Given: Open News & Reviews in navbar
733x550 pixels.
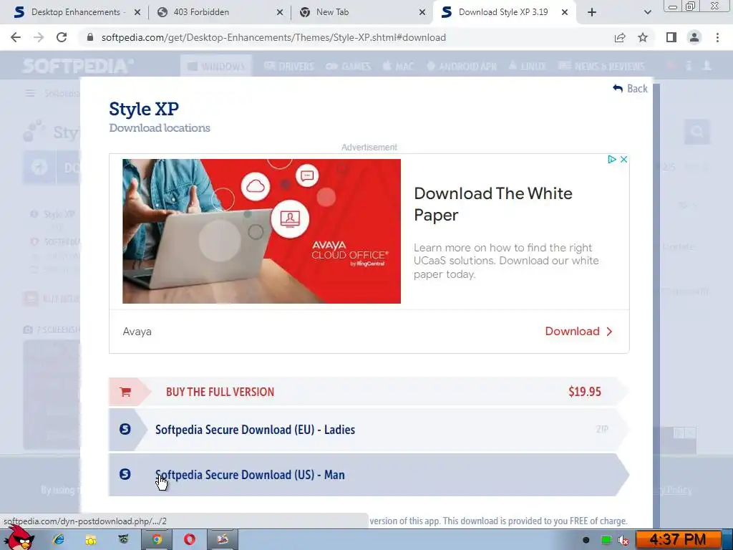Looking at the screenshot, I should [601, 66].
